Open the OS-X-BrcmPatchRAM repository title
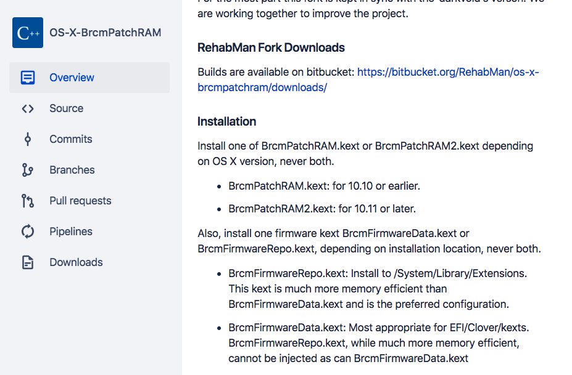This screenshot has width=572, height=375. tap(105, 33)
